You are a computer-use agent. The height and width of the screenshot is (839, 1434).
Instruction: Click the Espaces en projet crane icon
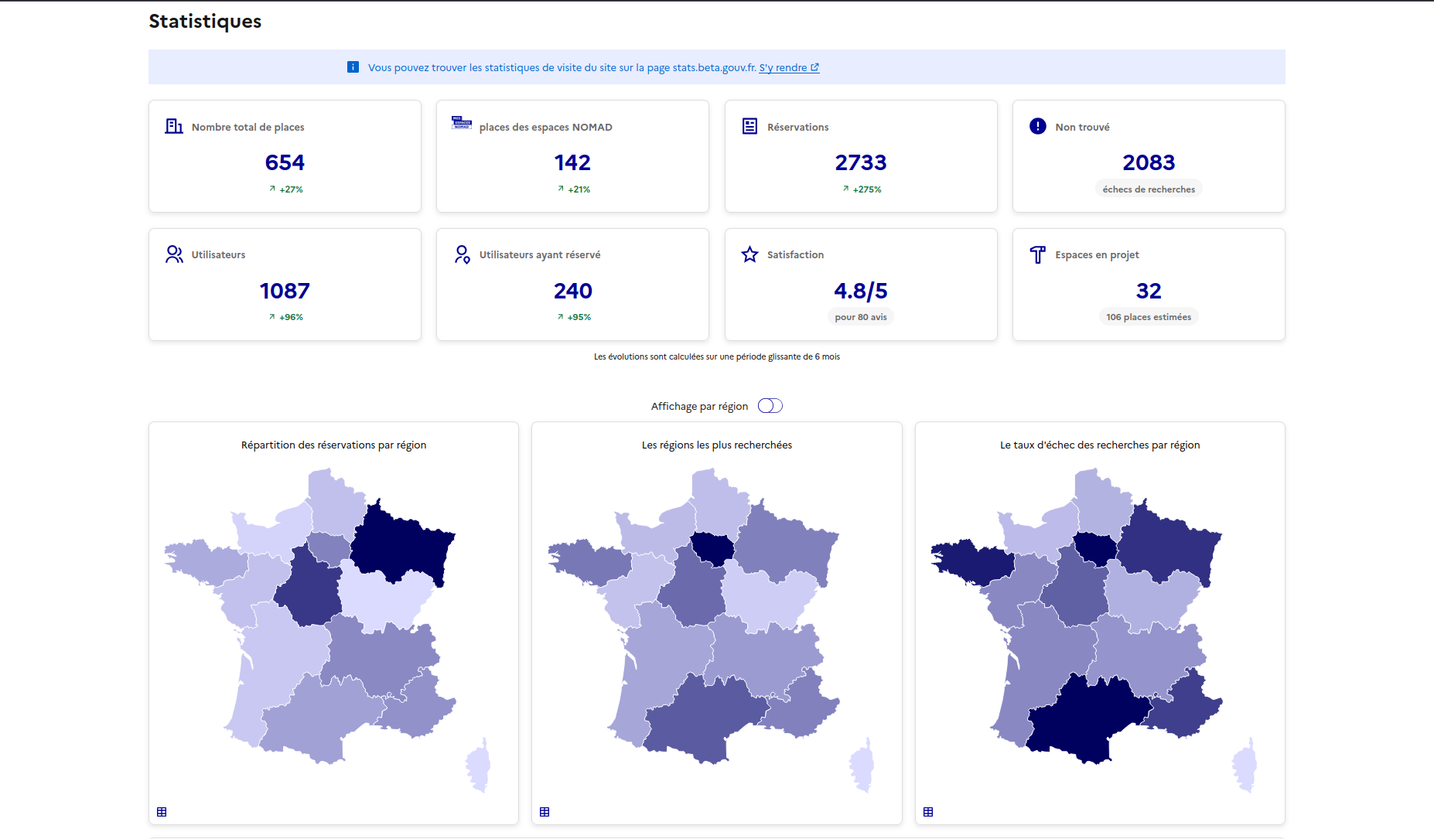(x=1038, y=254)
